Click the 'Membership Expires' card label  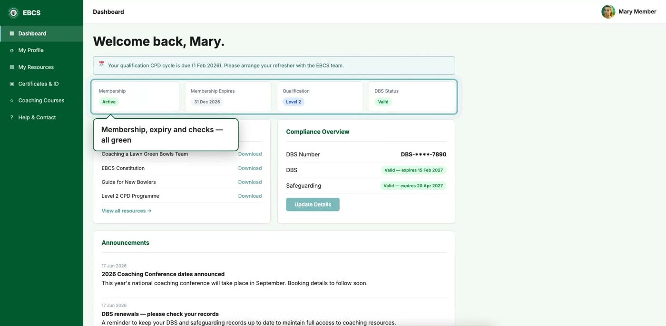click(213, 91)
